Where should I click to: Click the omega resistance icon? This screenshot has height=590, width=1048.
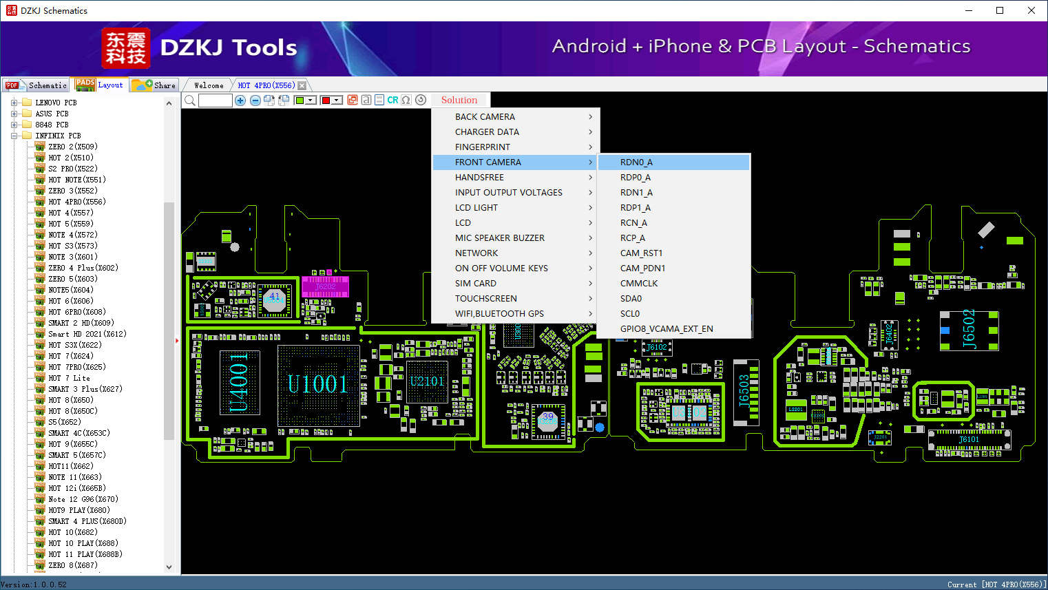(x=406, y=100)
